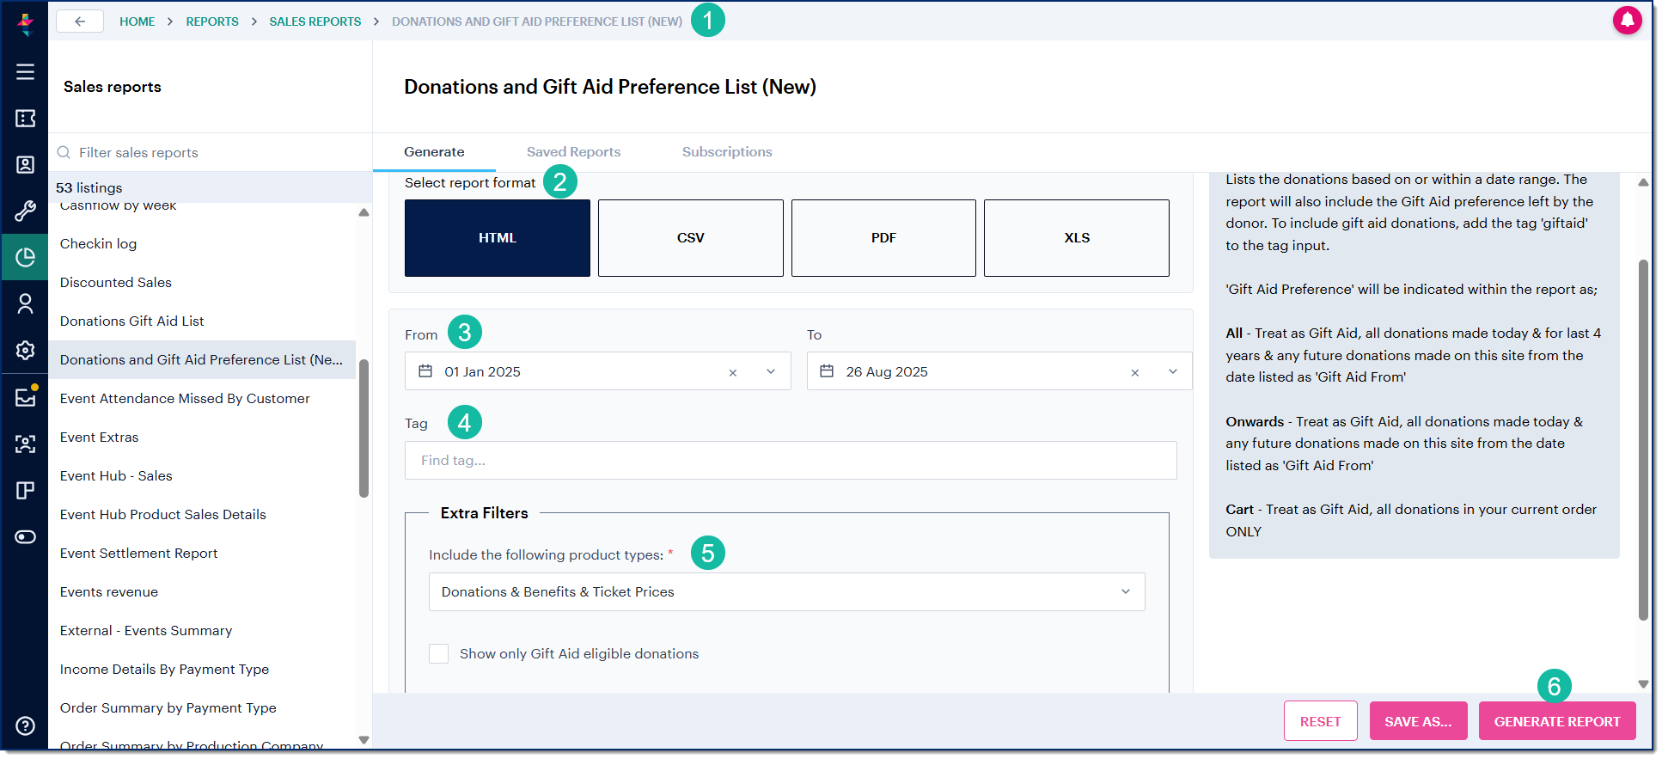This screenshot has height=759, width=1662.
Task: Go to HOME breadcrumb
Action: 137,21
